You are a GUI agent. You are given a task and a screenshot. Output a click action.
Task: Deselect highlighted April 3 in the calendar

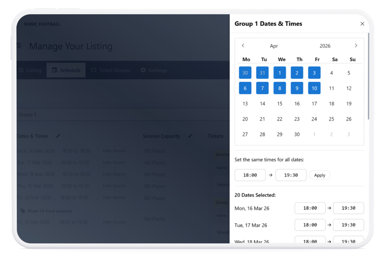314,73
